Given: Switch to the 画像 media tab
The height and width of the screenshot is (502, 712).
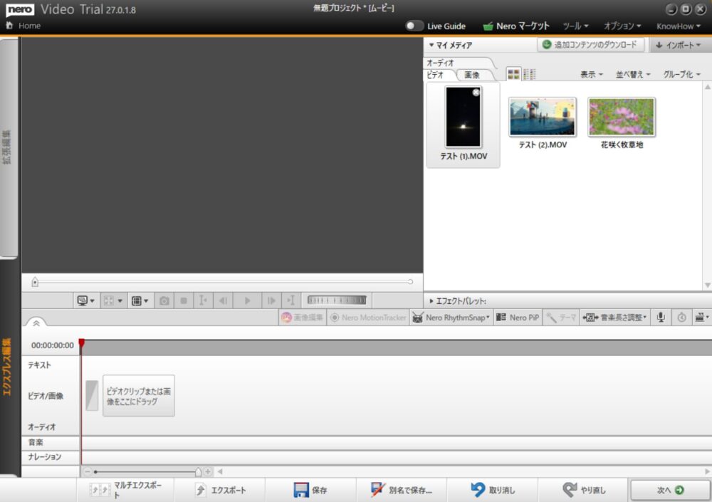Looking at the screenshot, I should pyautogui.click(x=472, y=75).
